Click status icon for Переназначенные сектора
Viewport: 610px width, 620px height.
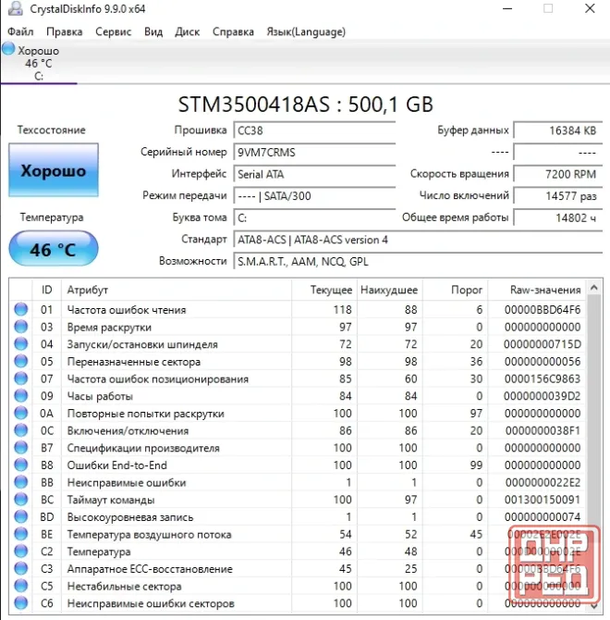tap(21, 361)
